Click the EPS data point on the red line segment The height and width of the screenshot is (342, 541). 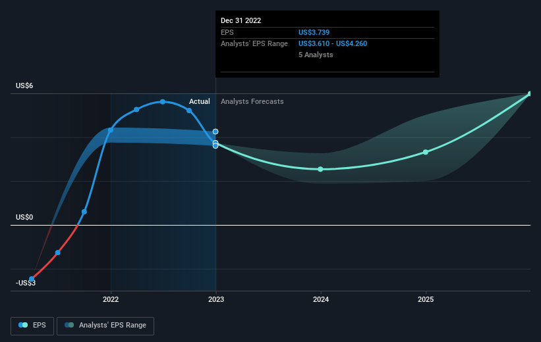coord(57,253)
